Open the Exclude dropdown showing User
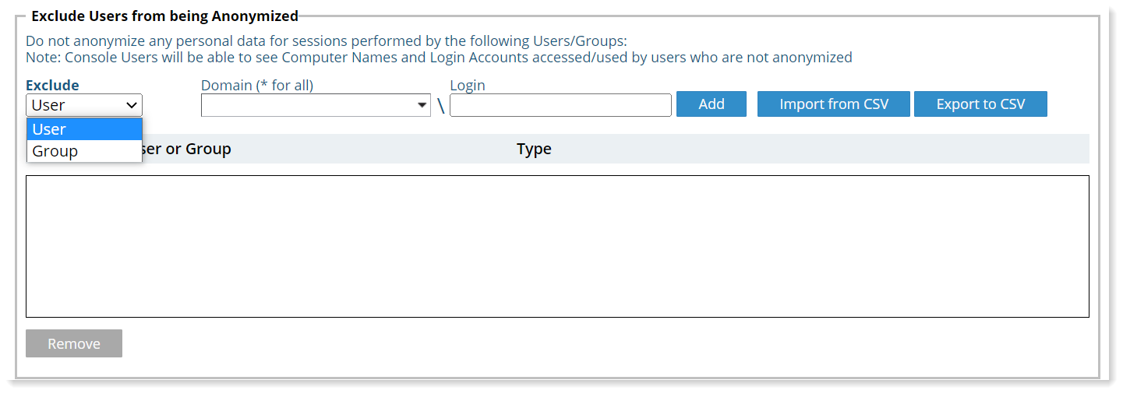The height and width of the screenshot is (394, 1123). coord(84,105)
